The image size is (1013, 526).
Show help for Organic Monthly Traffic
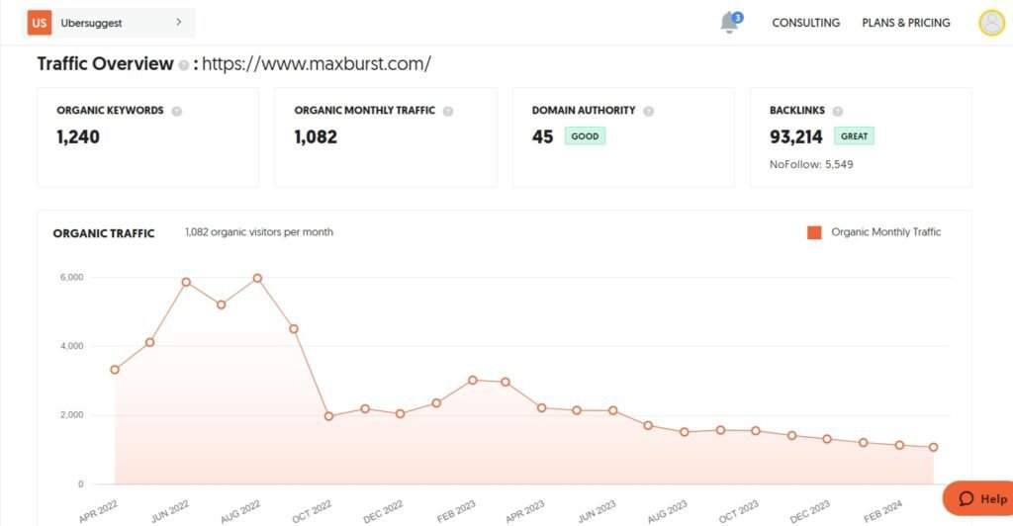pyautogui.click(x=448, y=111)
